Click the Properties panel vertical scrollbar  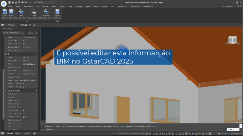point(3,94)
